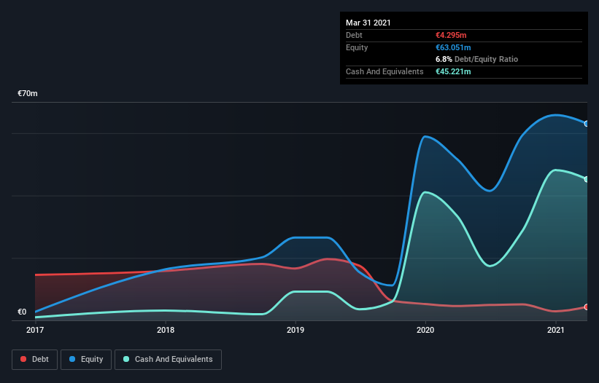
Task: Click the Equity endpoint marker at Mar 2021
Action: (x=587, y=124)
